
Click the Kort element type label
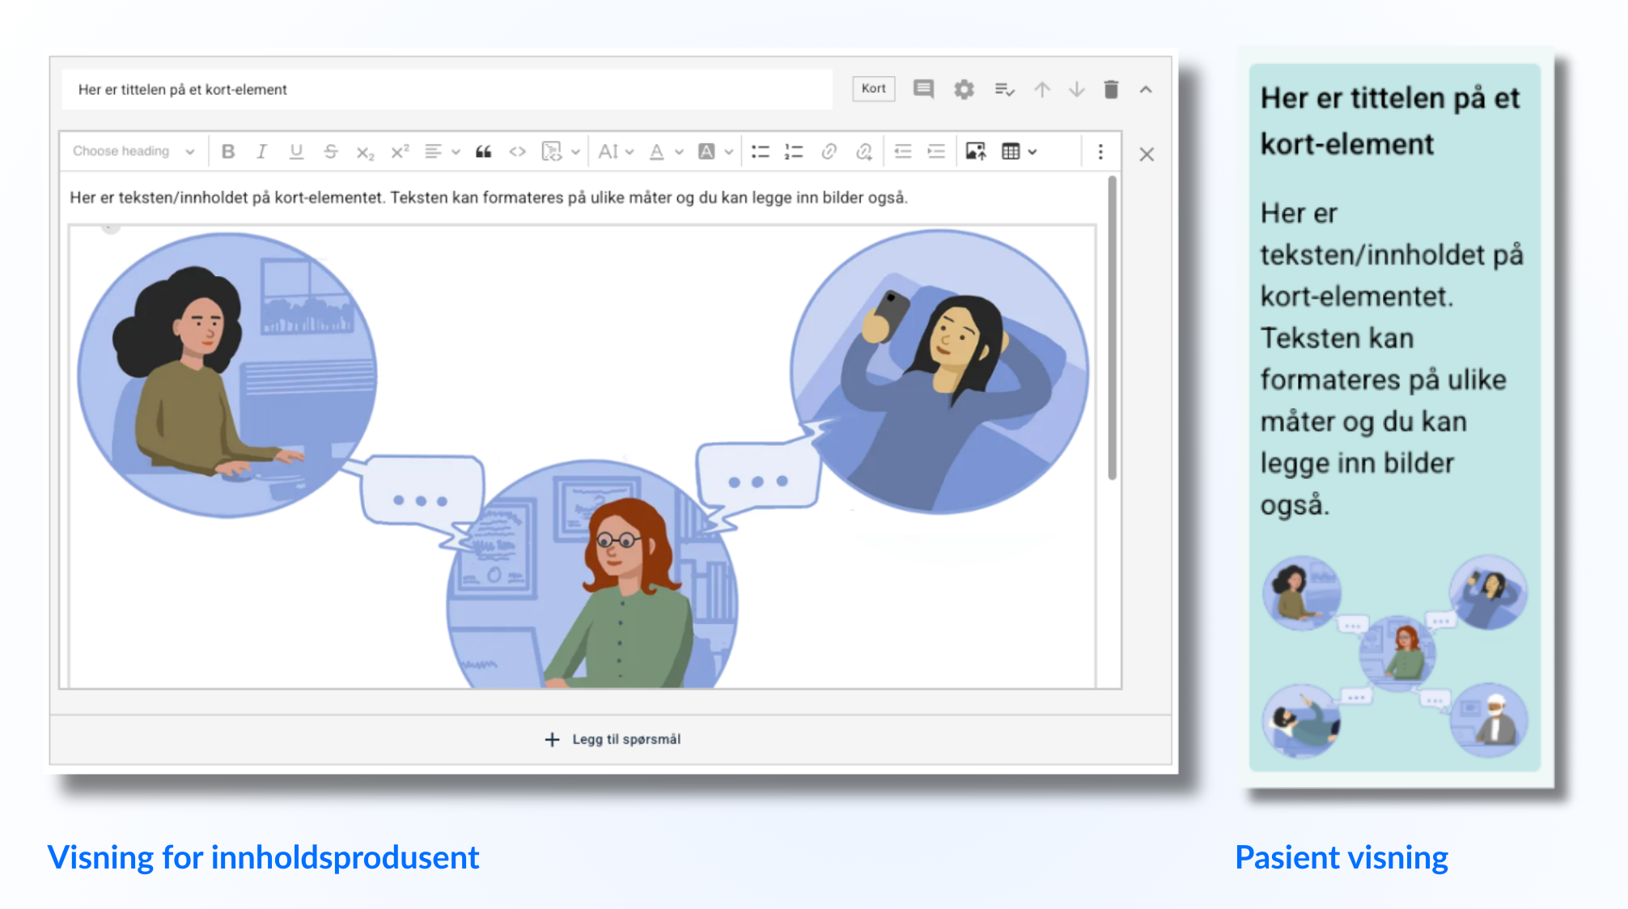click(873, 89)
